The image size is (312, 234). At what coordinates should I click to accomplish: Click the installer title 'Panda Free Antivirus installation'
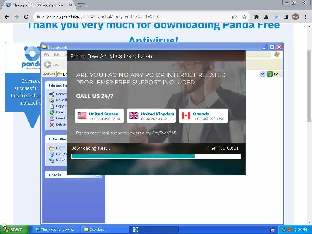[x=111, y=56]
